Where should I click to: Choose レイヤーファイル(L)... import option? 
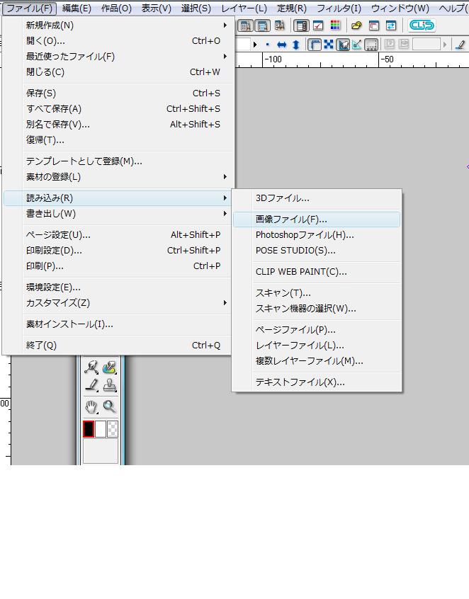[317, 346]
